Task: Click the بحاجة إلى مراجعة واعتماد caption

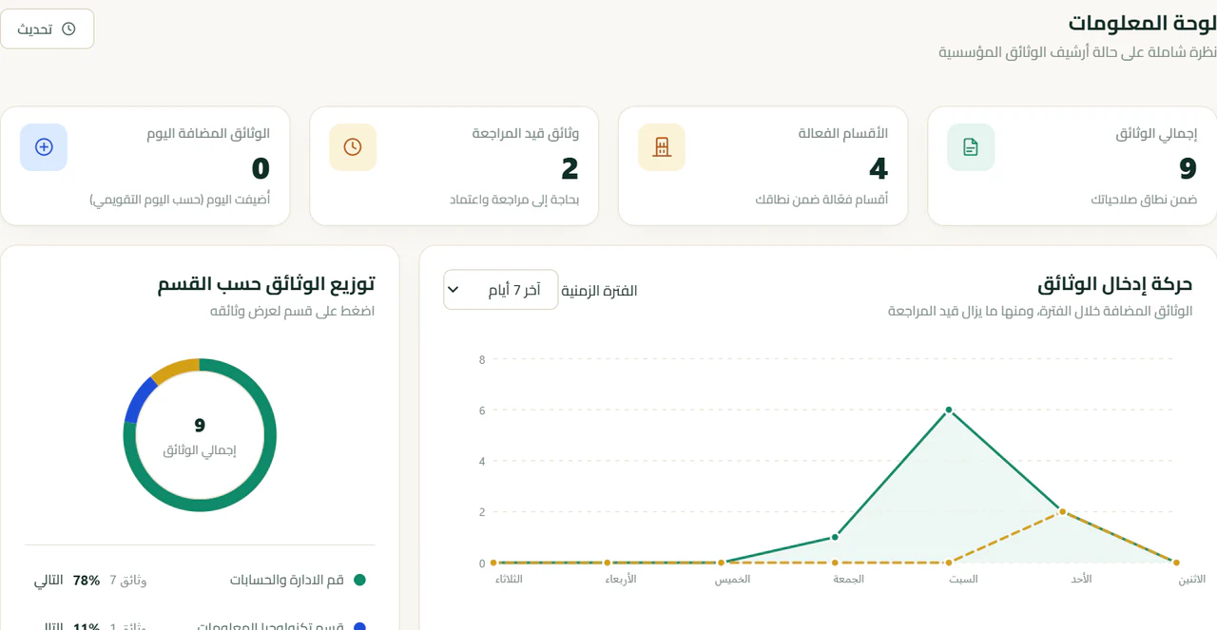Action: [x=514, y=200]
